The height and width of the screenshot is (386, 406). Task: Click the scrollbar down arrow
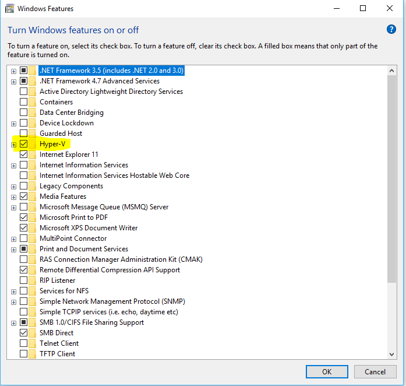[392, 354]
